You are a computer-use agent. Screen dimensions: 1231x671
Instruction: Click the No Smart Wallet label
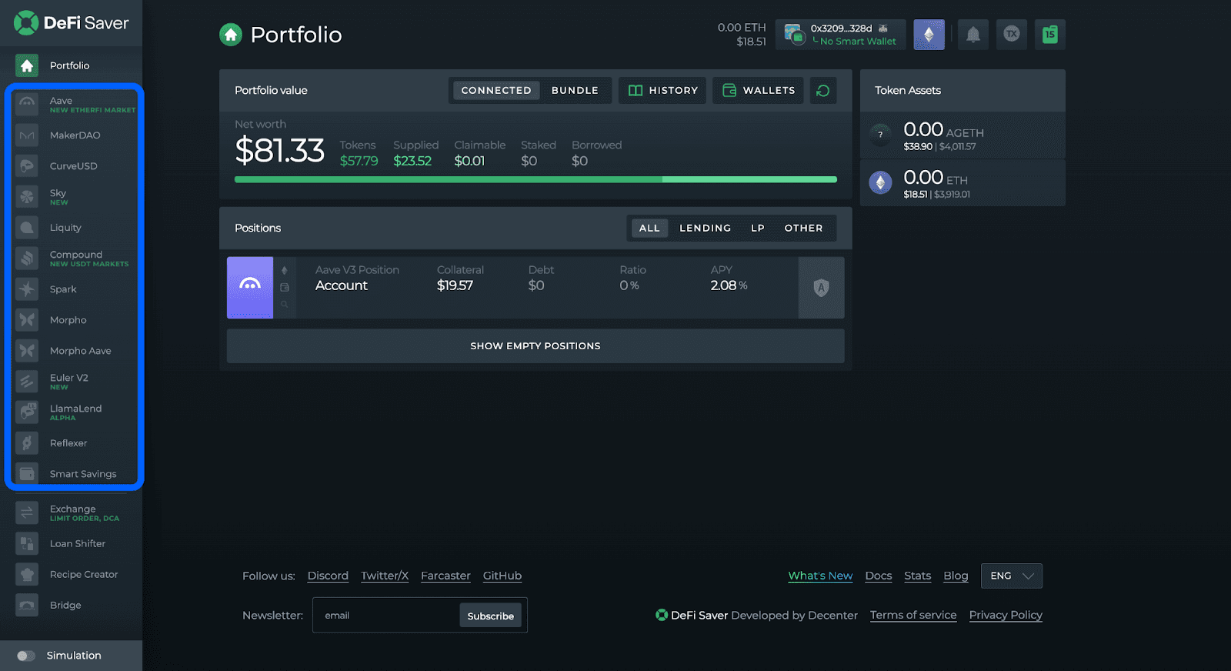(858, 42)
